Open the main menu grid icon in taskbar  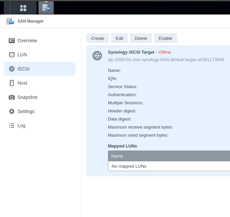coord(23,8)
